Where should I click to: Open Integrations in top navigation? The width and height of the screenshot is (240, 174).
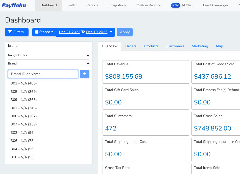[x=117, y=5]
